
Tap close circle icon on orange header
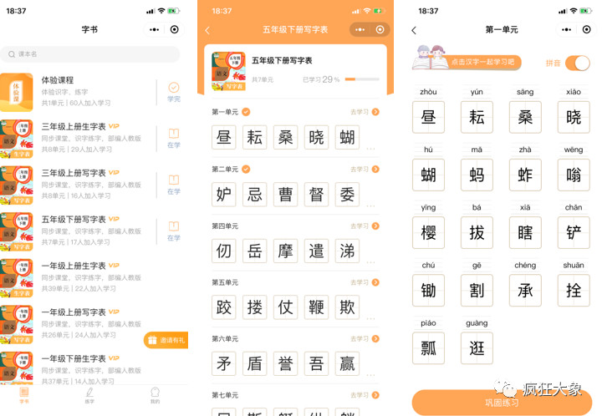pyautogui.click(x=380, y=29)
